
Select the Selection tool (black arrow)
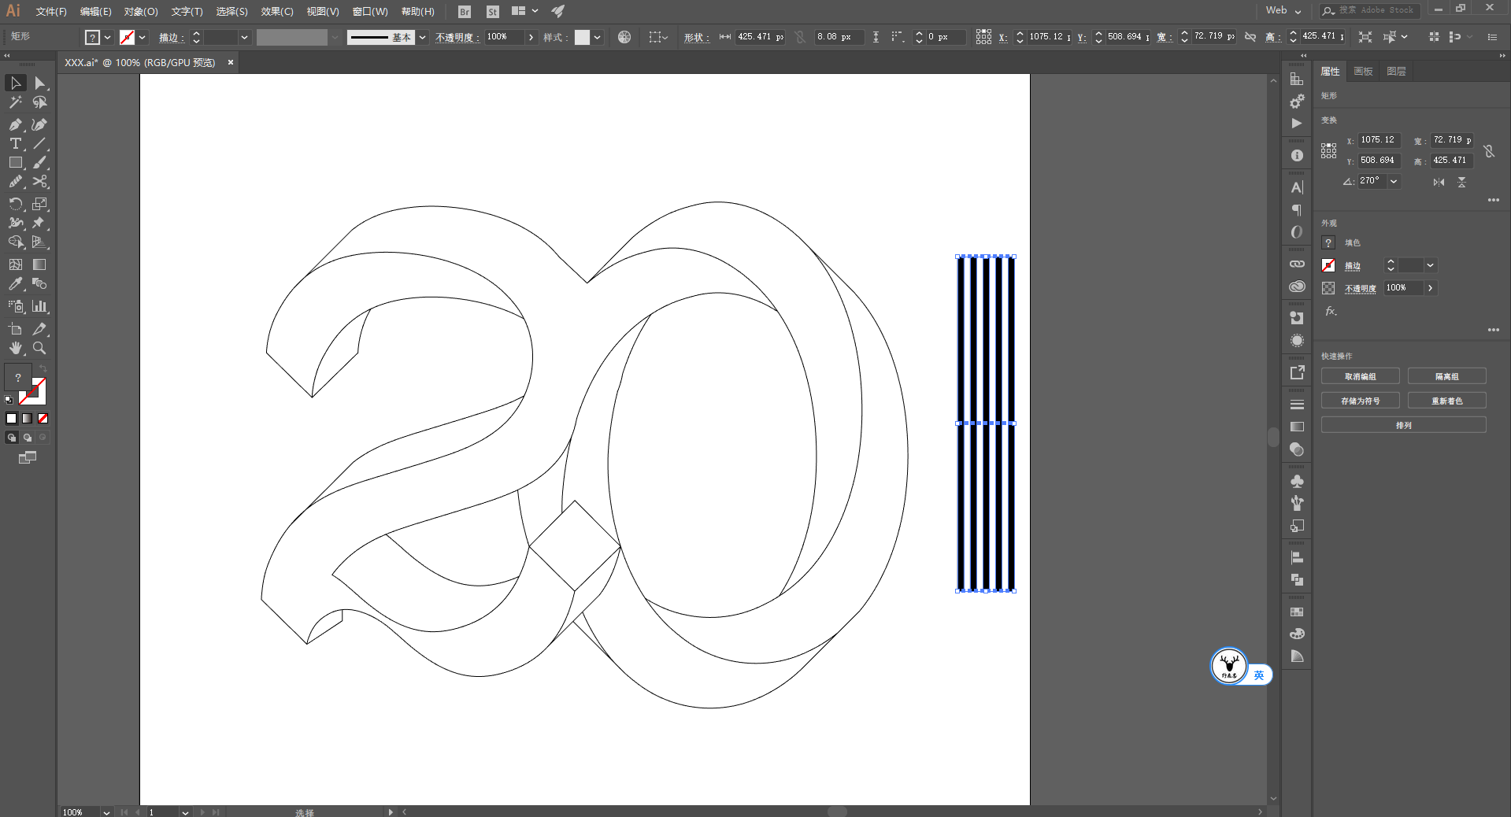click(x=16, y=83)
